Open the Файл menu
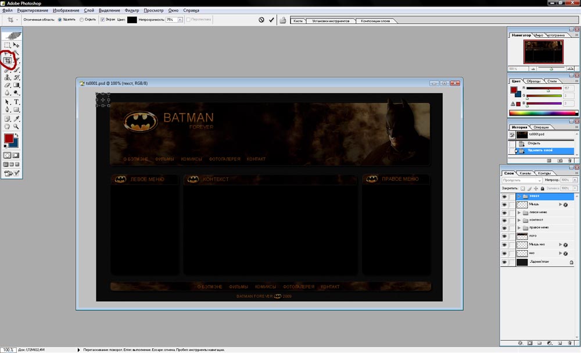 8,10
